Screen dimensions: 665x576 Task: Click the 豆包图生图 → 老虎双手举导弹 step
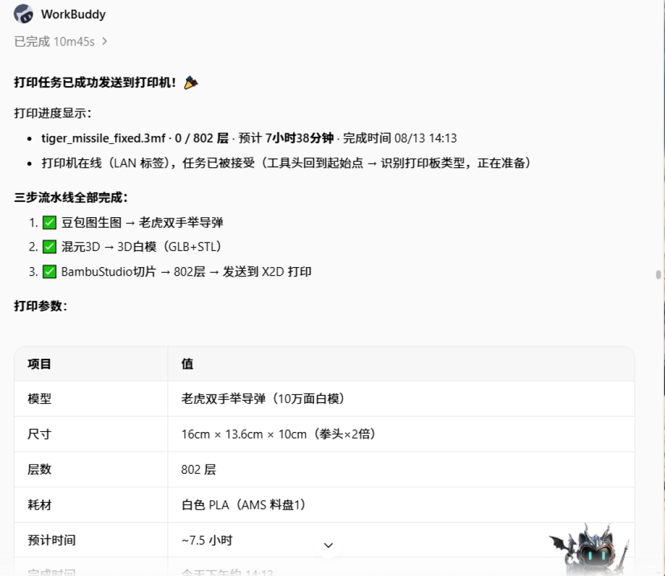tap(142, 223)
